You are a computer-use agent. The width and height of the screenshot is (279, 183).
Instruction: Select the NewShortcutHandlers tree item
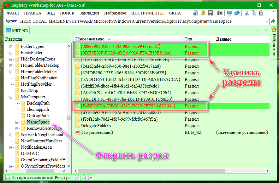[41, 141]
